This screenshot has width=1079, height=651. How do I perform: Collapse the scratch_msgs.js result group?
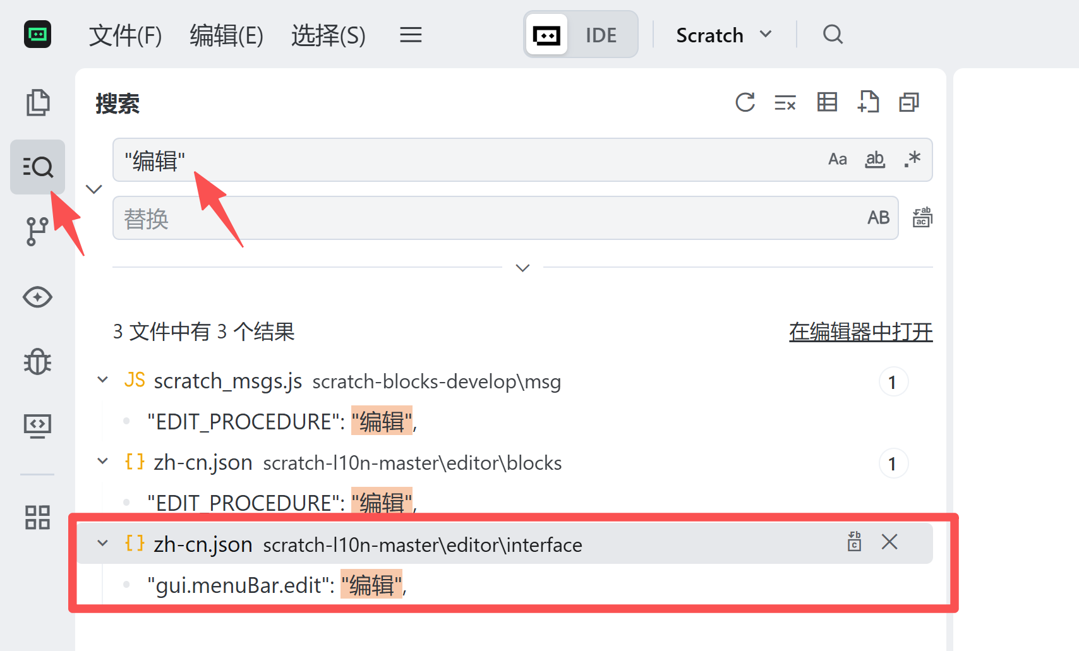point(102,380)
